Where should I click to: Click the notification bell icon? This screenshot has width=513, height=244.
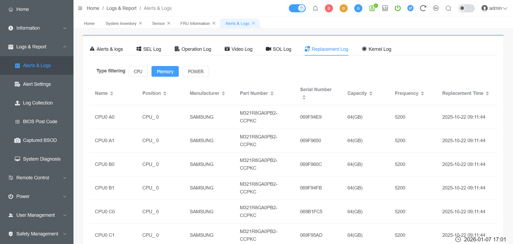tap(315, 8)
